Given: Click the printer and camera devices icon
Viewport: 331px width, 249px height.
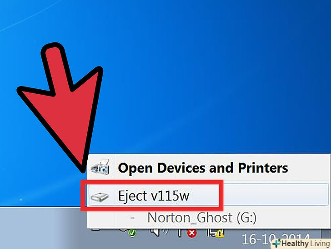Looking at the screenshot, I should (x=100, y=167).
